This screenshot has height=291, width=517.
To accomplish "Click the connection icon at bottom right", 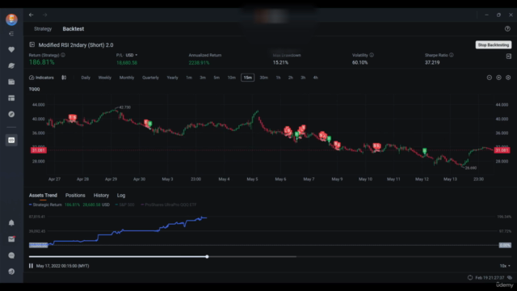I will [510, 277].
